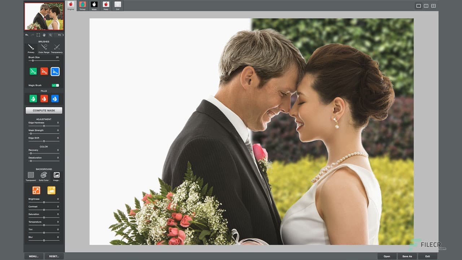Open the Fit zoom dropdown

click(60, 35)
